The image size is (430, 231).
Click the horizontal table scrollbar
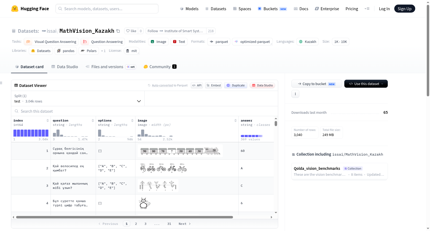pyautogui.click(x=124, y=217)
